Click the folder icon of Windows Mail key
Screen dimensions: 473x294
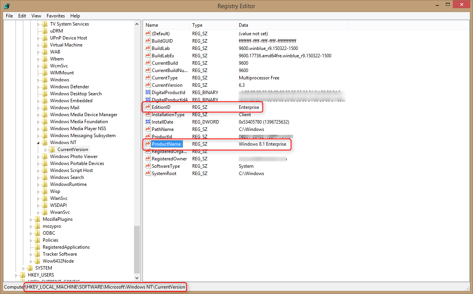click(45, 108)
